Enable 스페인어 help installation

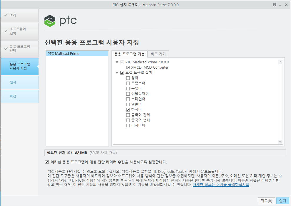click(x=128, y=99)
